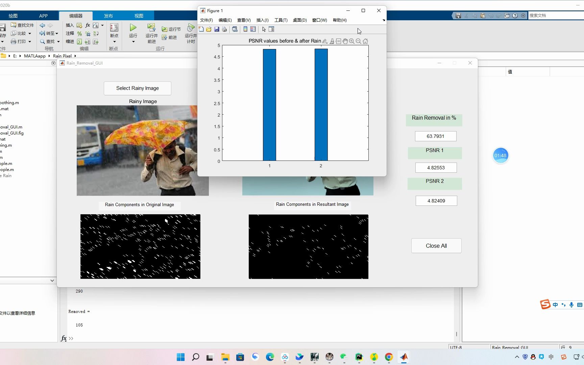Click the Select Rainy Image button
584x365 pixels.
coord(137,88)
